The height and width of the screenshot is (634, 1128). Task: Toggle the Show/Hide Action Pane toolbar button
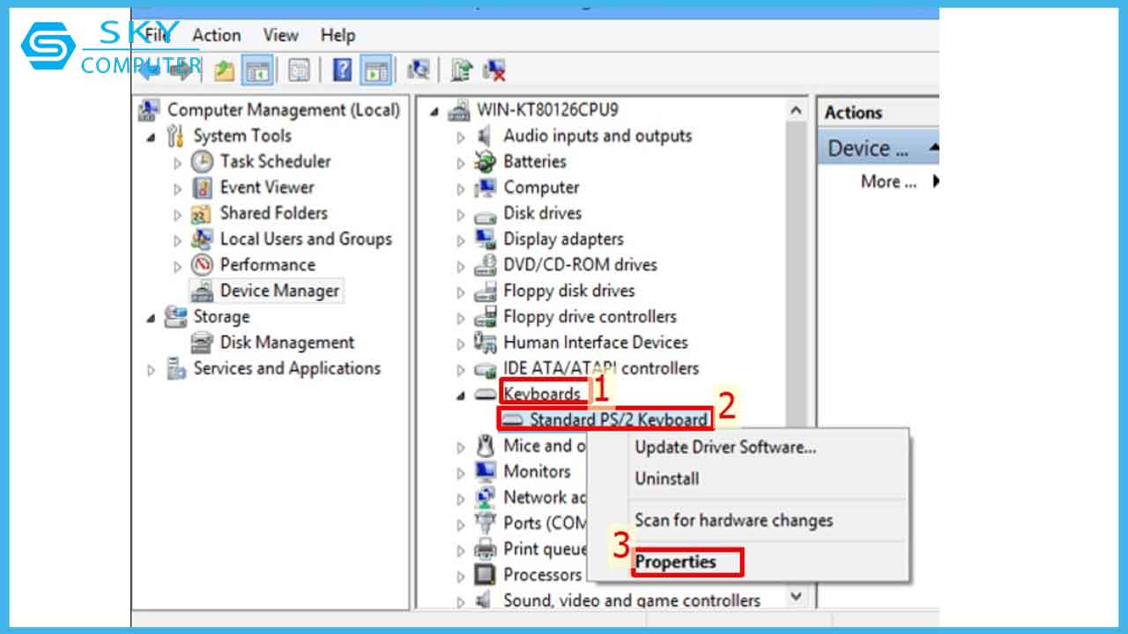[x=376, y=70]
